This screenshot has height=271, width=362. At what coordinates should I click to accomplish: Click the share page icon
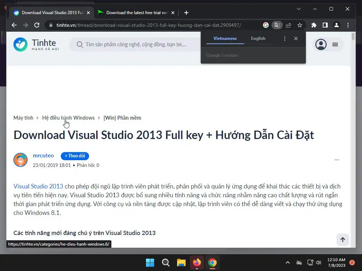coord(288,25)
